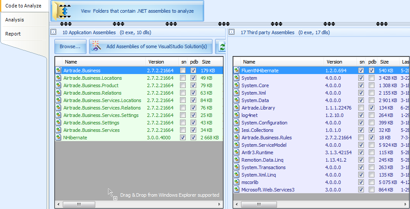Toggle pdb checkbox for NHibernate
Image resolution: width=410 pixels, height=209 pixels.
point(193,138)
